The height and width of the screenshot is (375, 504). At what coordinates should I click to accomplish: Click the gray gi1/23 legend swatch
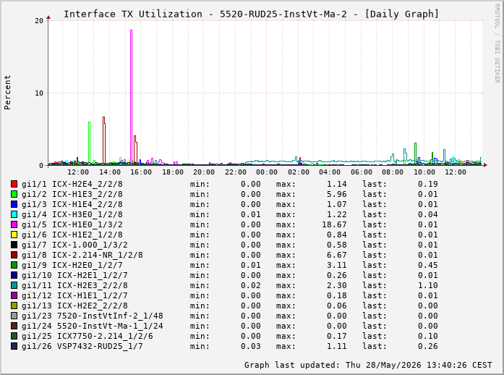tap(14, 316)
